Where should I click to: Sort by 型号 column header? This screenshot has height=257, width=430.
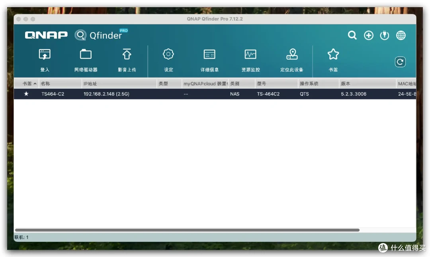pyautogui.click(x=276, y=83)
